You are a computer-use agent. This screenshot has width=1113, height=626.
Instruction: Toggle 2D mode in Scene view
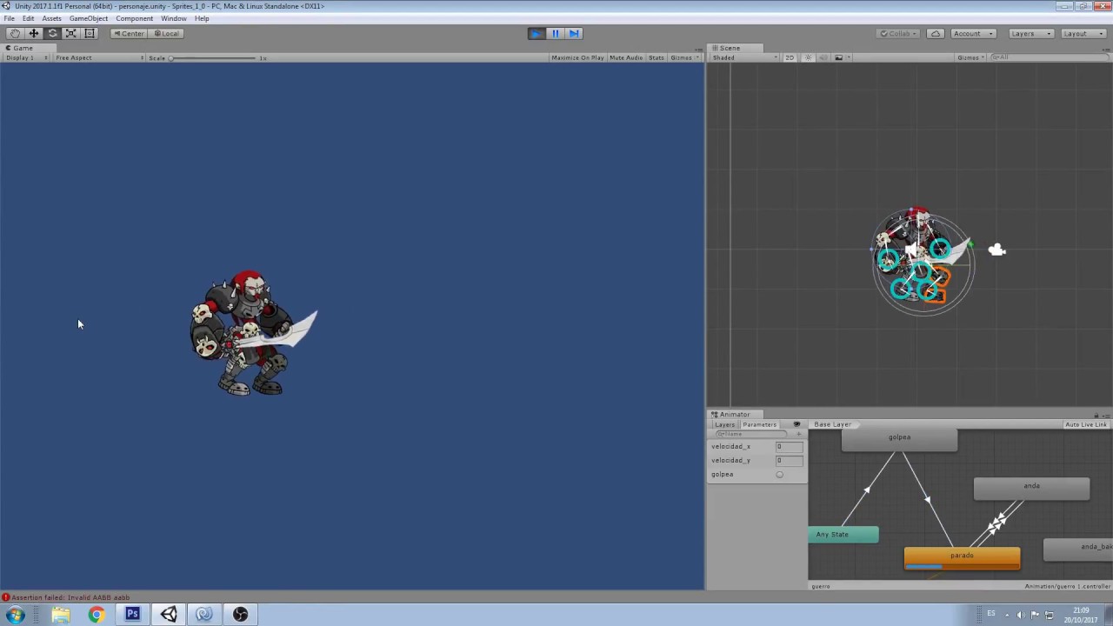coord(790,57)
